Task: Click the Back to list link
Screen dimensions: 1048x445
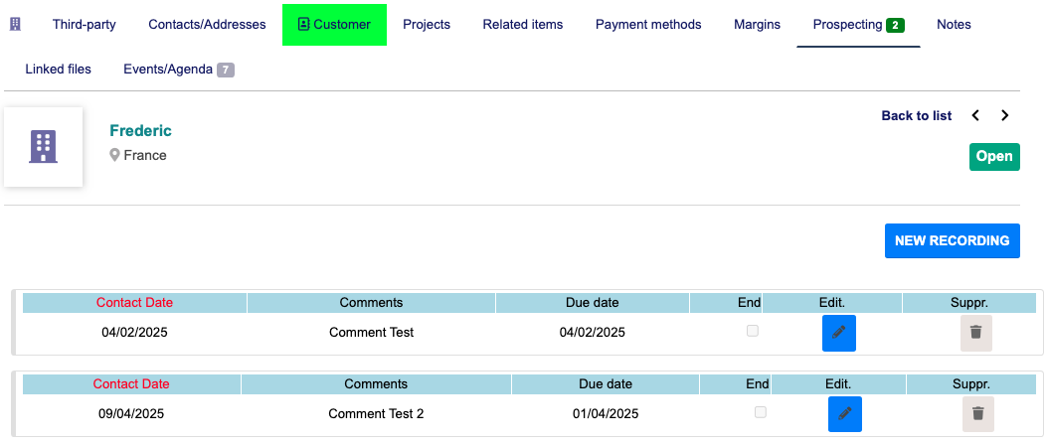Action: point(916,116)
